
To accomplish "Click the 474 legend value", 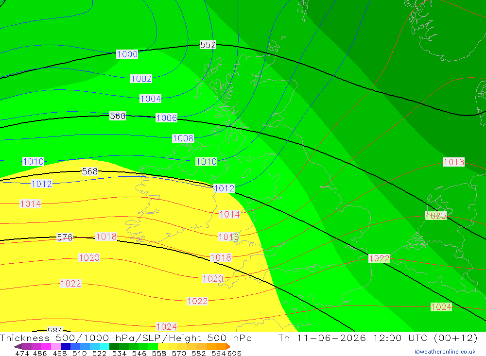I will 22,354.
